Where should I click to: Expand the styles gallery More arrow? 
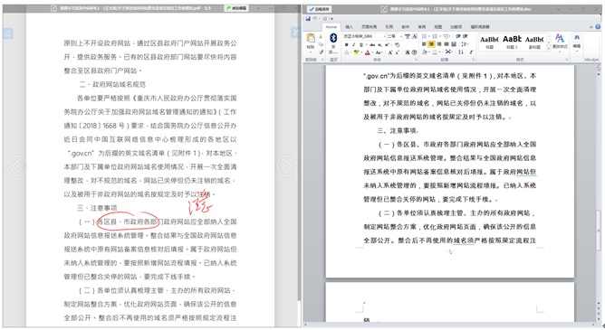coord(549,49)
